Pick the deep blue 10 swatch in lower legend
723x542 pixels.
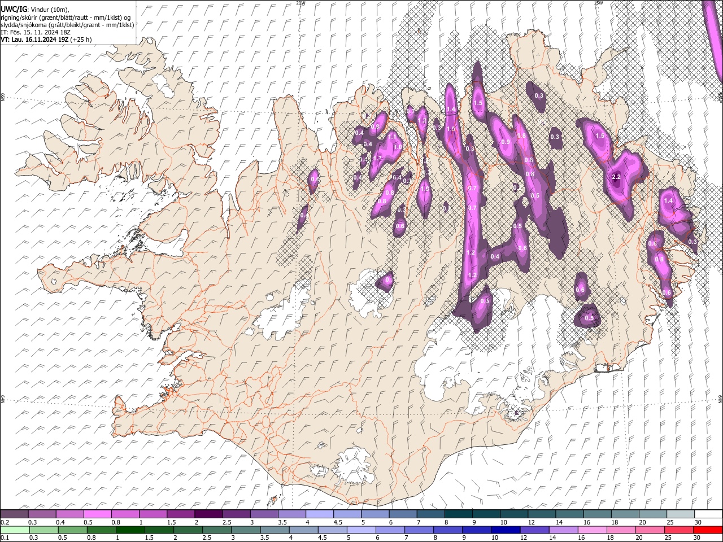tap(506, 530)
